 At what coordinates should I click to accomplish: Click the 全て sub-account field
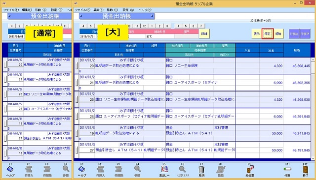(x=159, y=36)
